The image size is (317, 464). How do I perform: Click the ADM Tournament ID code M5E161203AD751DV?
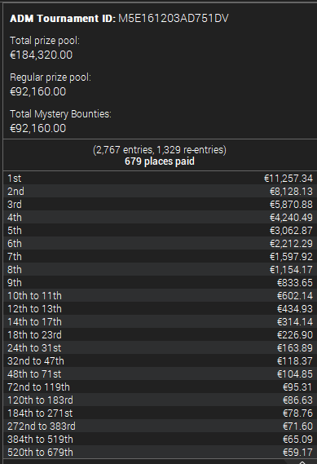[174, 18]
